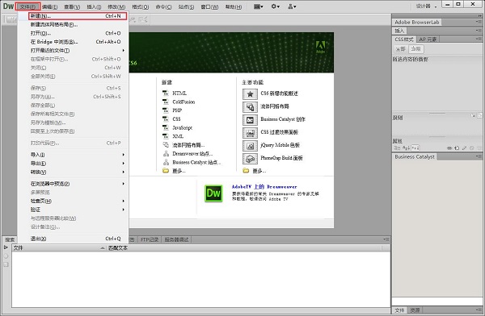The height and width of the screenshot is (316, 485).
Task: Click the 更多 folder icon under 主要功能
Action: click(246, 171)
